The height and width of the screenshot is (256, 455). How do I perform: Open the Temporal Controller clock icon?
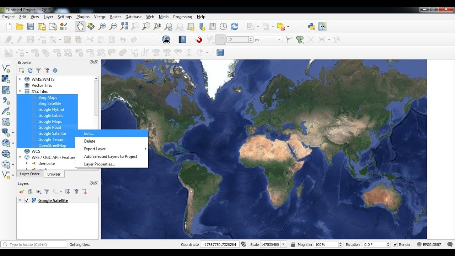[223, 27]
